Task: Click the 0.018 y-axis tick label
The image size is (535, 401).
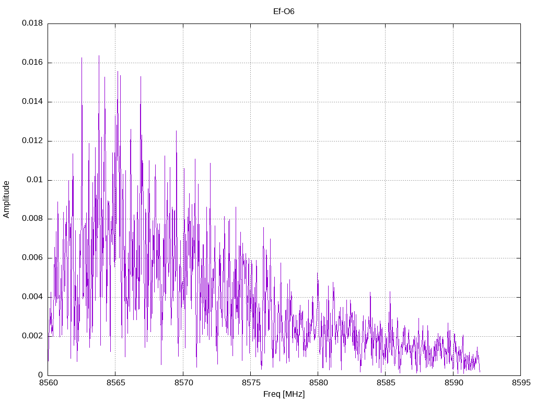Action: (32, 23)
